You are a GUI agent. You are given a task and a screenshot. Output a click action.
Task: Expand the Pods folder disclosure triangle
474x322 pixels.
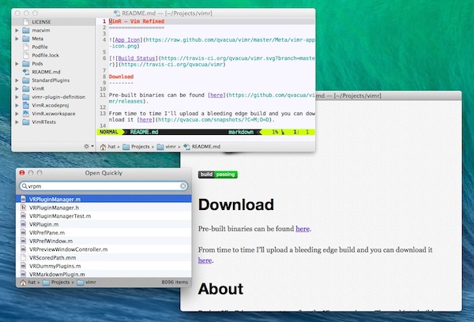(18, 63)
